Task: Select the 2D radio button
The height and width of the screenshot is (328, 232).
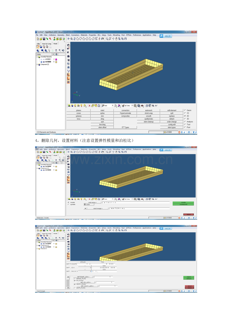Action: pos(185,116)
